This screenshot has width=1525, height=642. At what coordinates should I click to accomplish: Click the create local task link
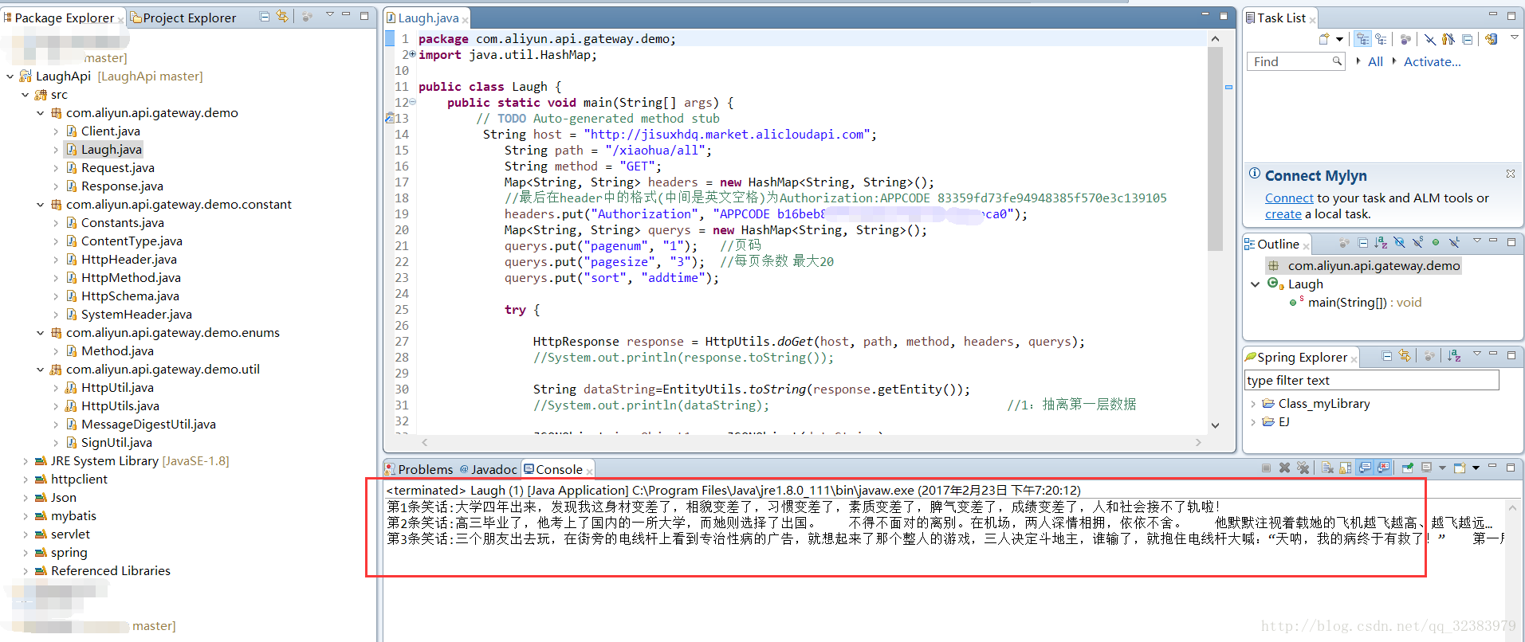click(x=1283, y=213)
